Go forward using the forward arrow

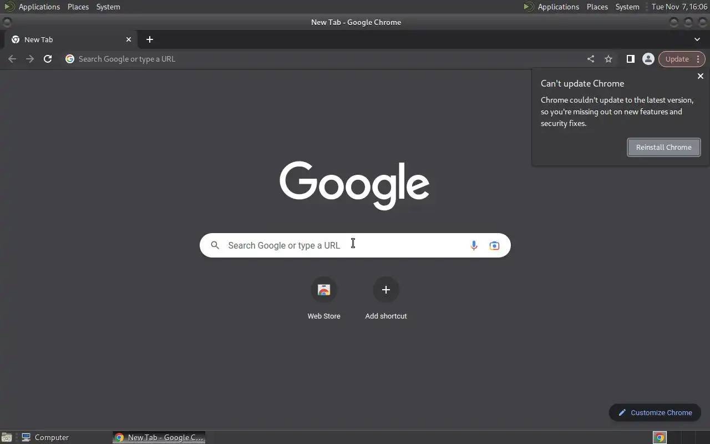(30, 59)
